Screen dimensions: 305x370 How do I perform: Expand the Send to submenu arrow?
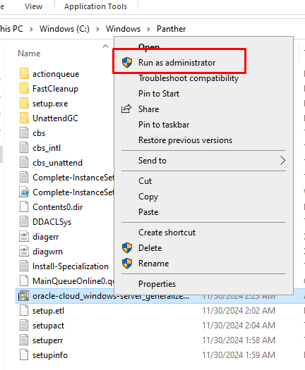[x=283, y=161]
